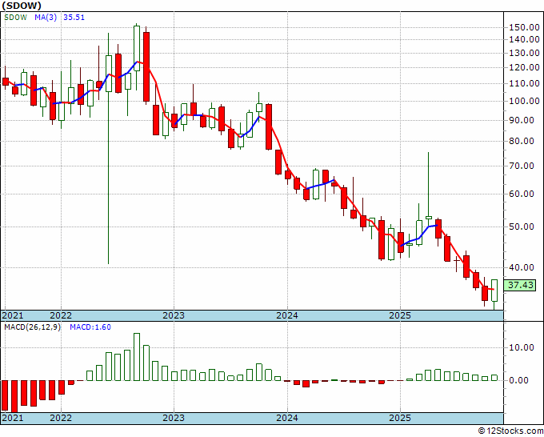
Task: Click 2025 on the MACD timeline
Action: pyautogui.click(x=400, y=418)
